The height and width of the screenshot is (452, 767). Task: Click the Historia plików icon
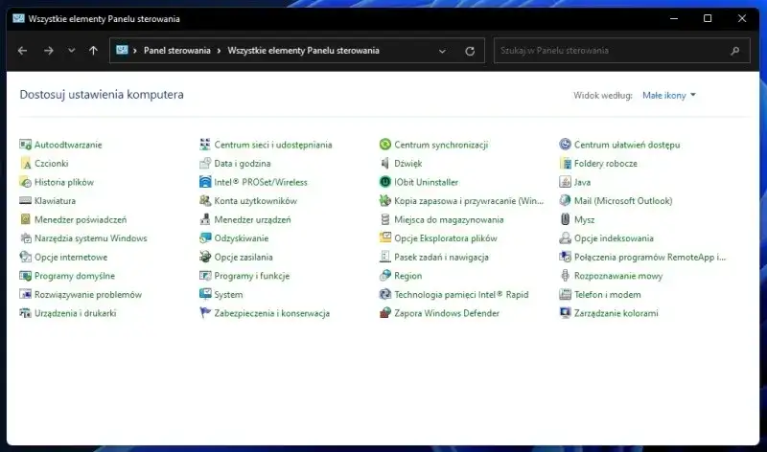pyautogui.click(x=26, y=182)
